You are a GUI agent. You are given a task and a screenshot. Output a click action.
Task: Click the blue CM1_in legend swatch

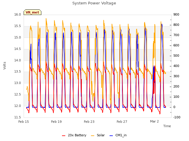point(111,136)
